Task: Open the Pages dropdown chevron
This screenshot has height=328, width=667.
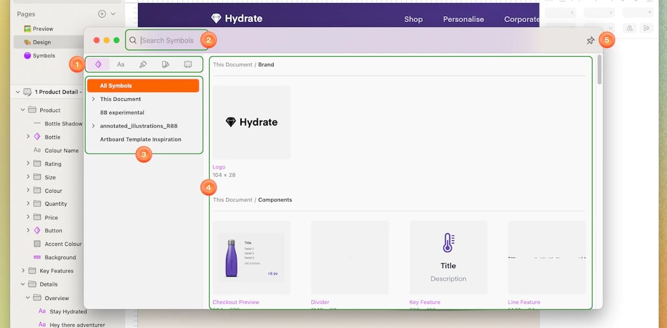Action: (x=113, y=14)
